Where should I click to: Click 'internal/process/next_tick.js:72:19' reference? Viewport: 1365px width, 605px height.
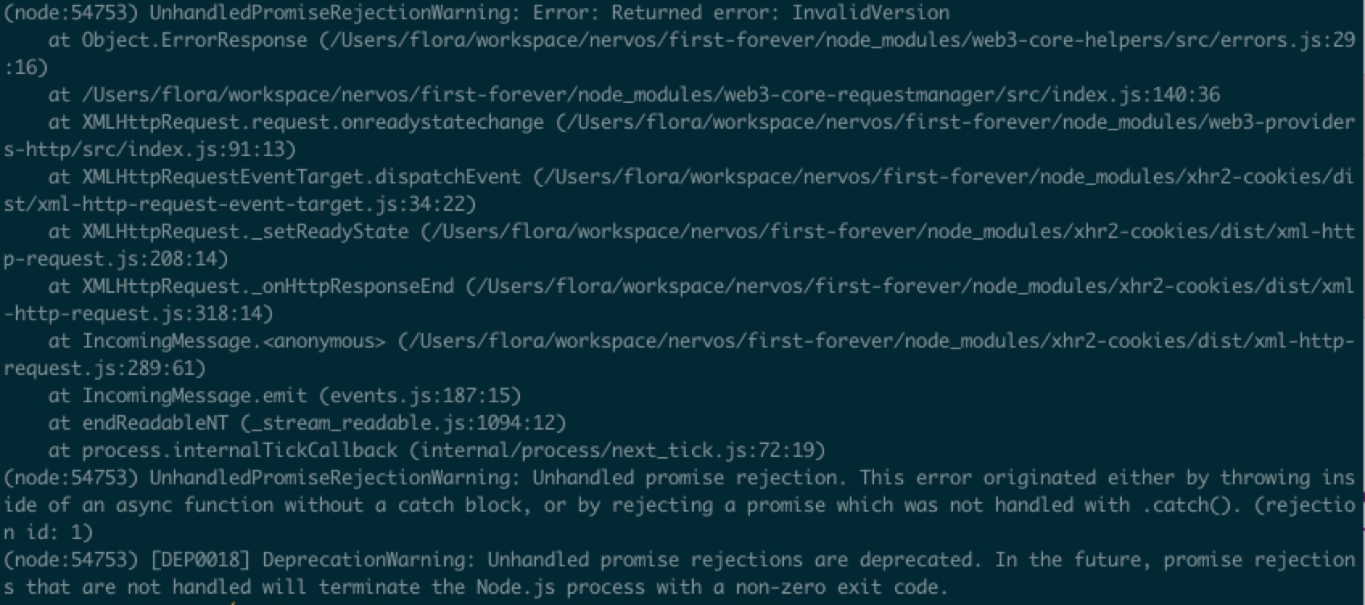(618, 451)
